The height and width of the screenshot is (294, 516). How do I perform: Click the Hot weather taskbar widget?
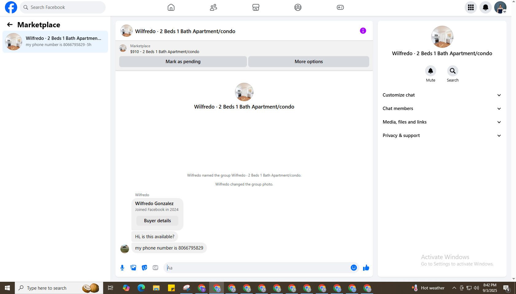pos(428,288)
